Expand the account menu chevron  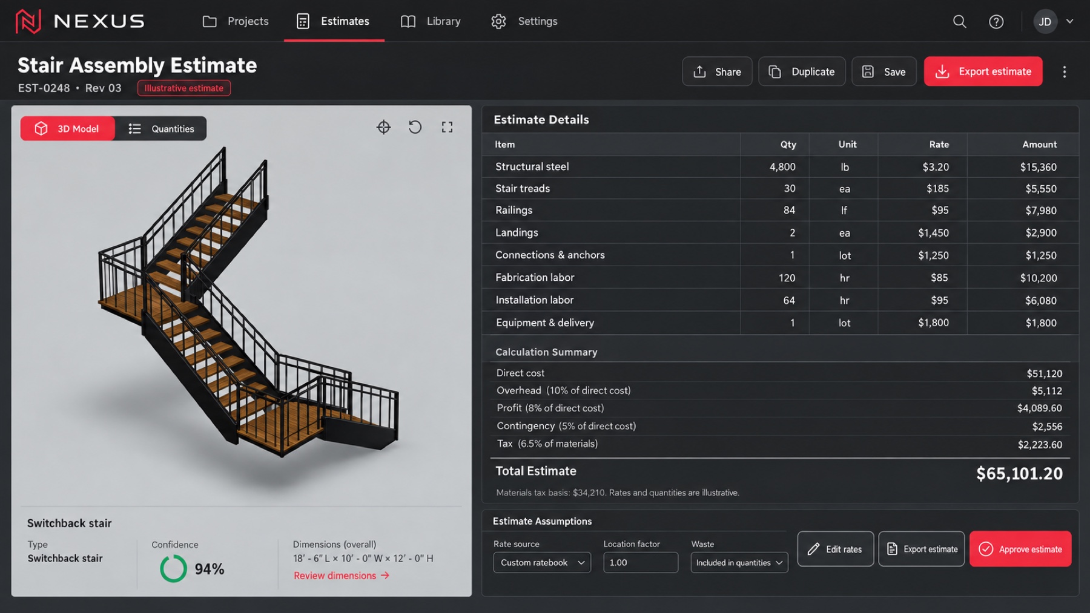coord(1070,21)
